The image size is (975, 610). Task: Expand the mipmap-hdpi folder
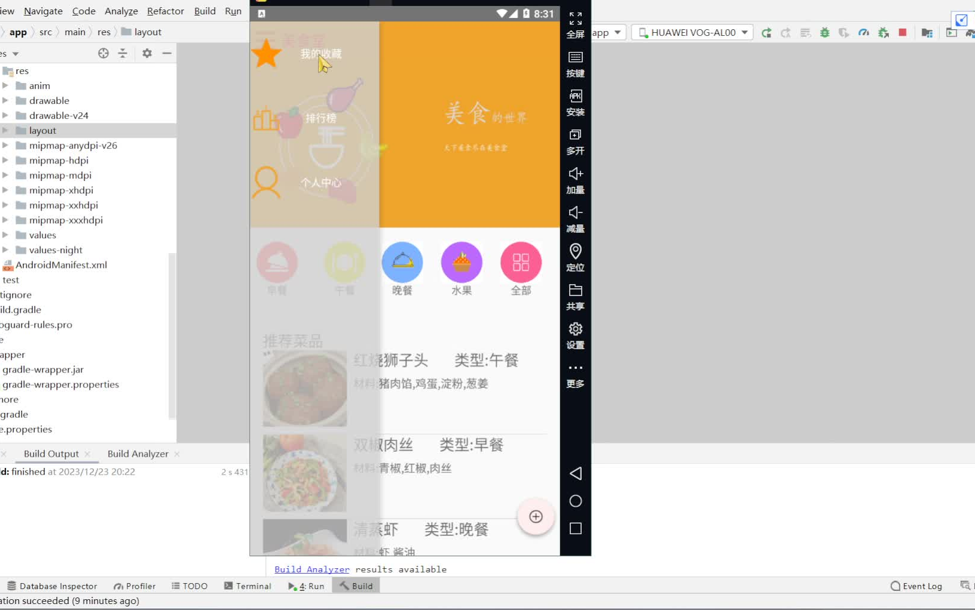tap(5, 160)
